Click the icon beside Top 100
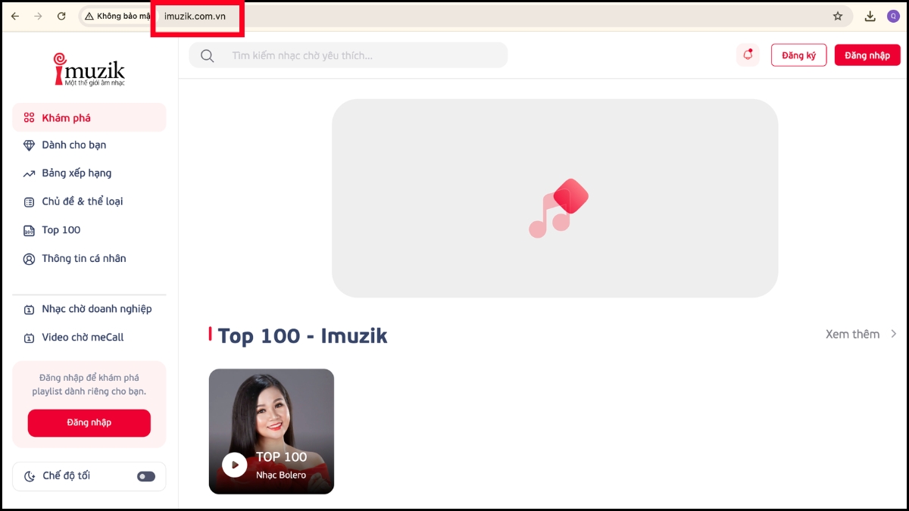Screen dimensions: 909x511 click(29, 230)
